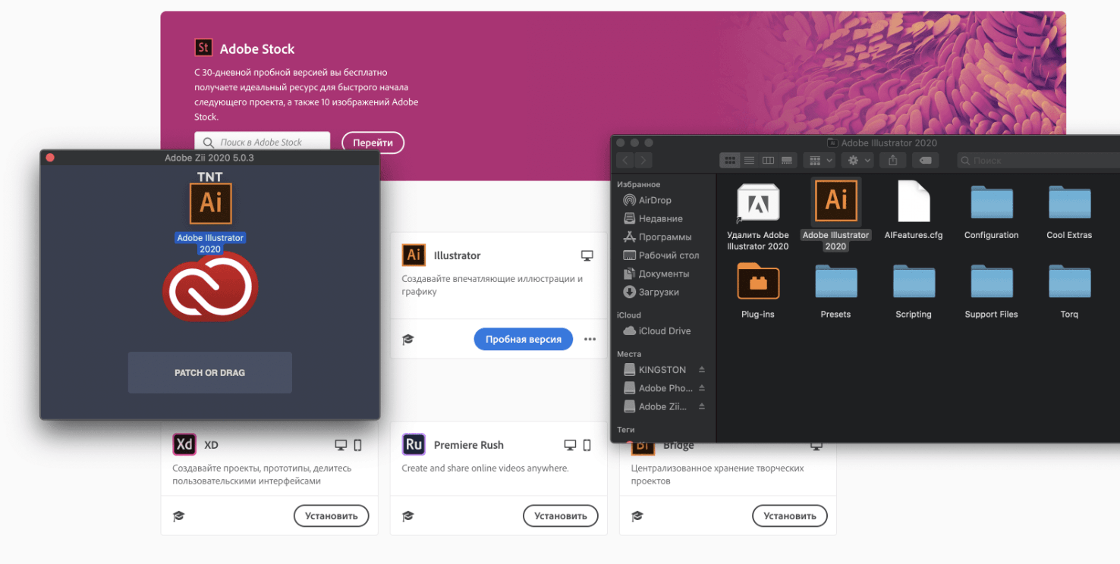Click the red Creative Cloud logo in Adobe Zii
The height and width of the screenshot is (564, 1120).
click(210, 287)
